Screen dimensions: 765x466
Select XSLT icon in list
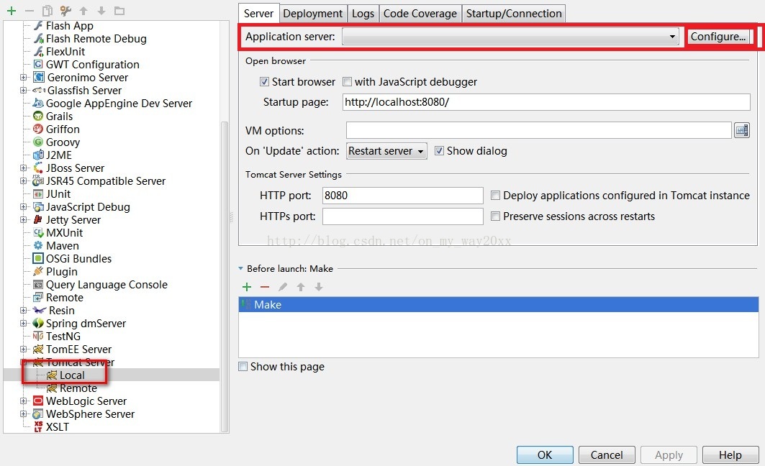38,427
